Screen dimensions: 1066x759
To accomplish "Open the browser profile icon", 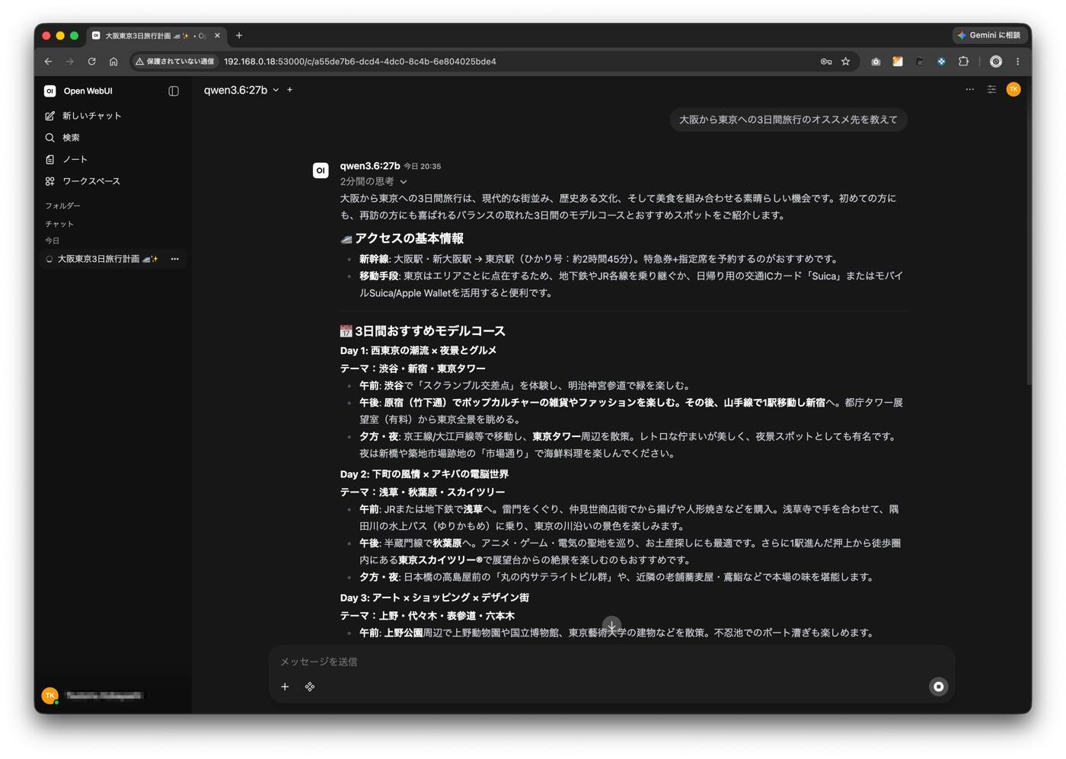I will tap(995, 62).
